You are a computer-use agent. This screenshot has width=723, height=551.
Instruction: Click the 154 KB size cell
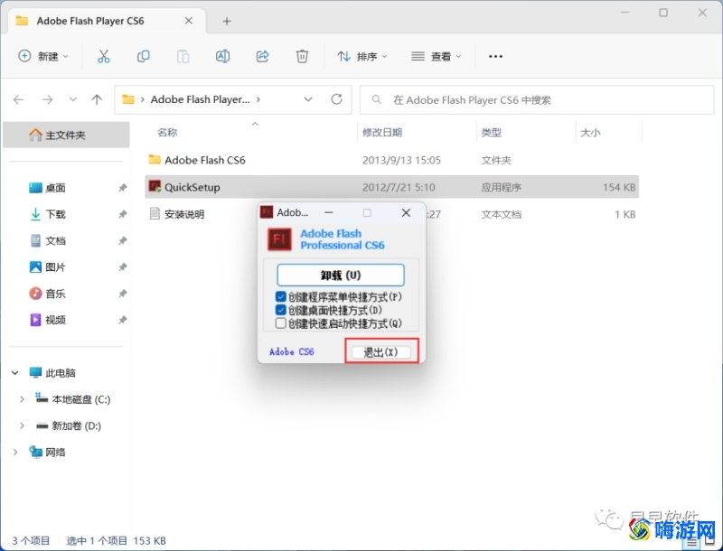click(619, 187)
